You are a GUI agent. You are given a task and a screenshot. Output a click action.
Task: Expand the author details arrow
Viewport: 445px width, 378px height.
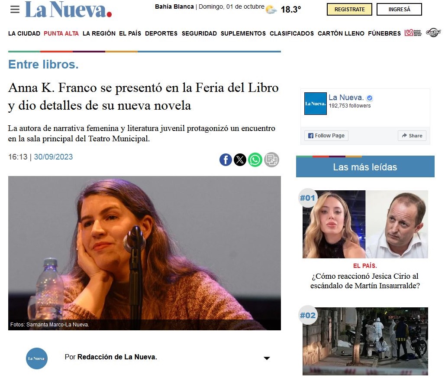coord(267,358)
